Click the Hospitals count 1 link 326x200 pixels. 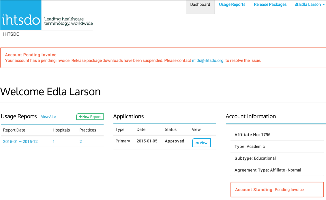[54, 142]
